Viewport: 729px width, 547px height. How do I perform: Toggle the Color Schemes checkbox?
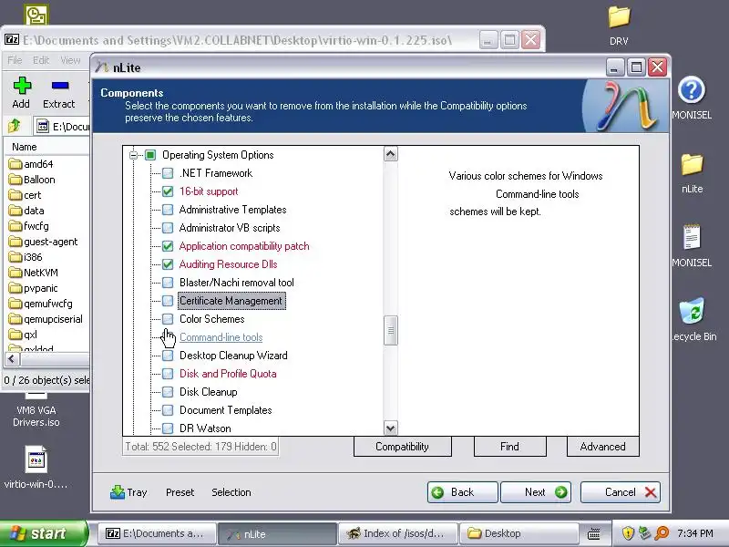[x=168, y=319]
